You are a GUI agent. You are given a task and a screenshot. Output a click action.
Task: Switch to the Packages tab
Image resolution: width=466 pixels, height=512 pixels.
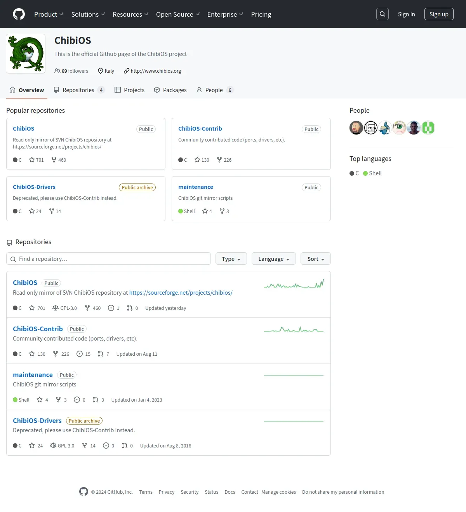pyautogui.click(x=170, y=90)
